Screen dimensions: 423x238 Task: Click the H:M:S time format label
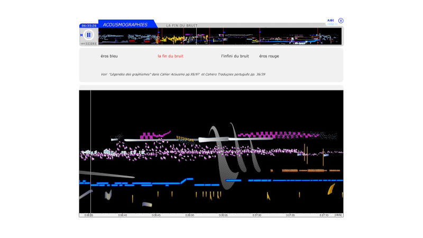coord(338,215)
